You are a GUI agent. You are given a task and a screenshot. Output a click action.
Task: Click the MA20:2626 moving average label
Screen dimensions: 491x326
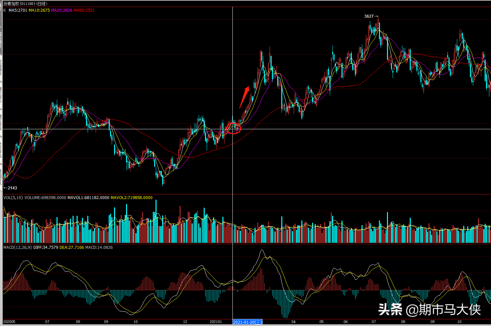(x=62, y=10)
